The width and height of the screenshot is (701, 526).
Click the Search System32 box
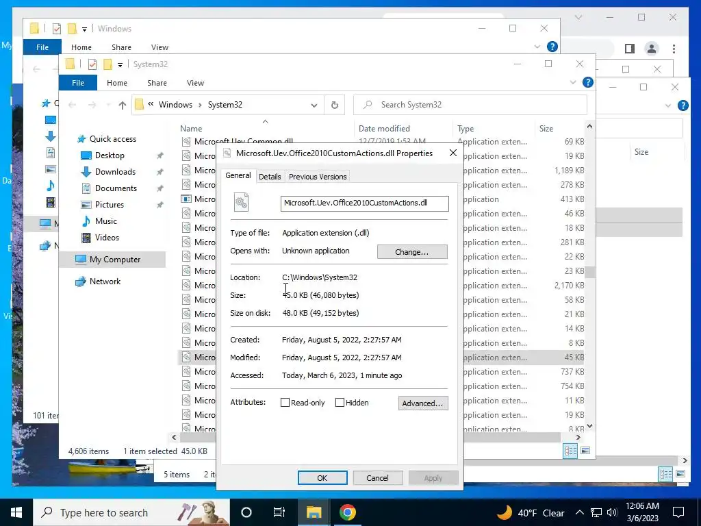470,105
